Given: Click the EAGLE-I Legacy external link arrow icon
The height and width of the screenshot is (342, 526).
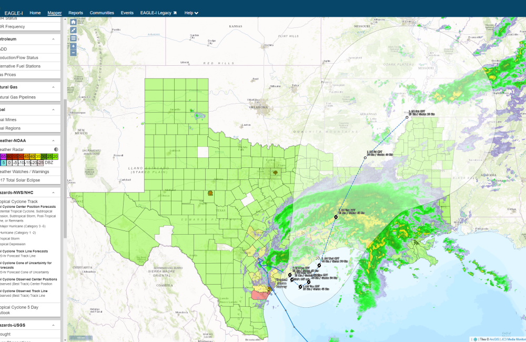Looking at the screenshot, I should [x=175, y=13].
